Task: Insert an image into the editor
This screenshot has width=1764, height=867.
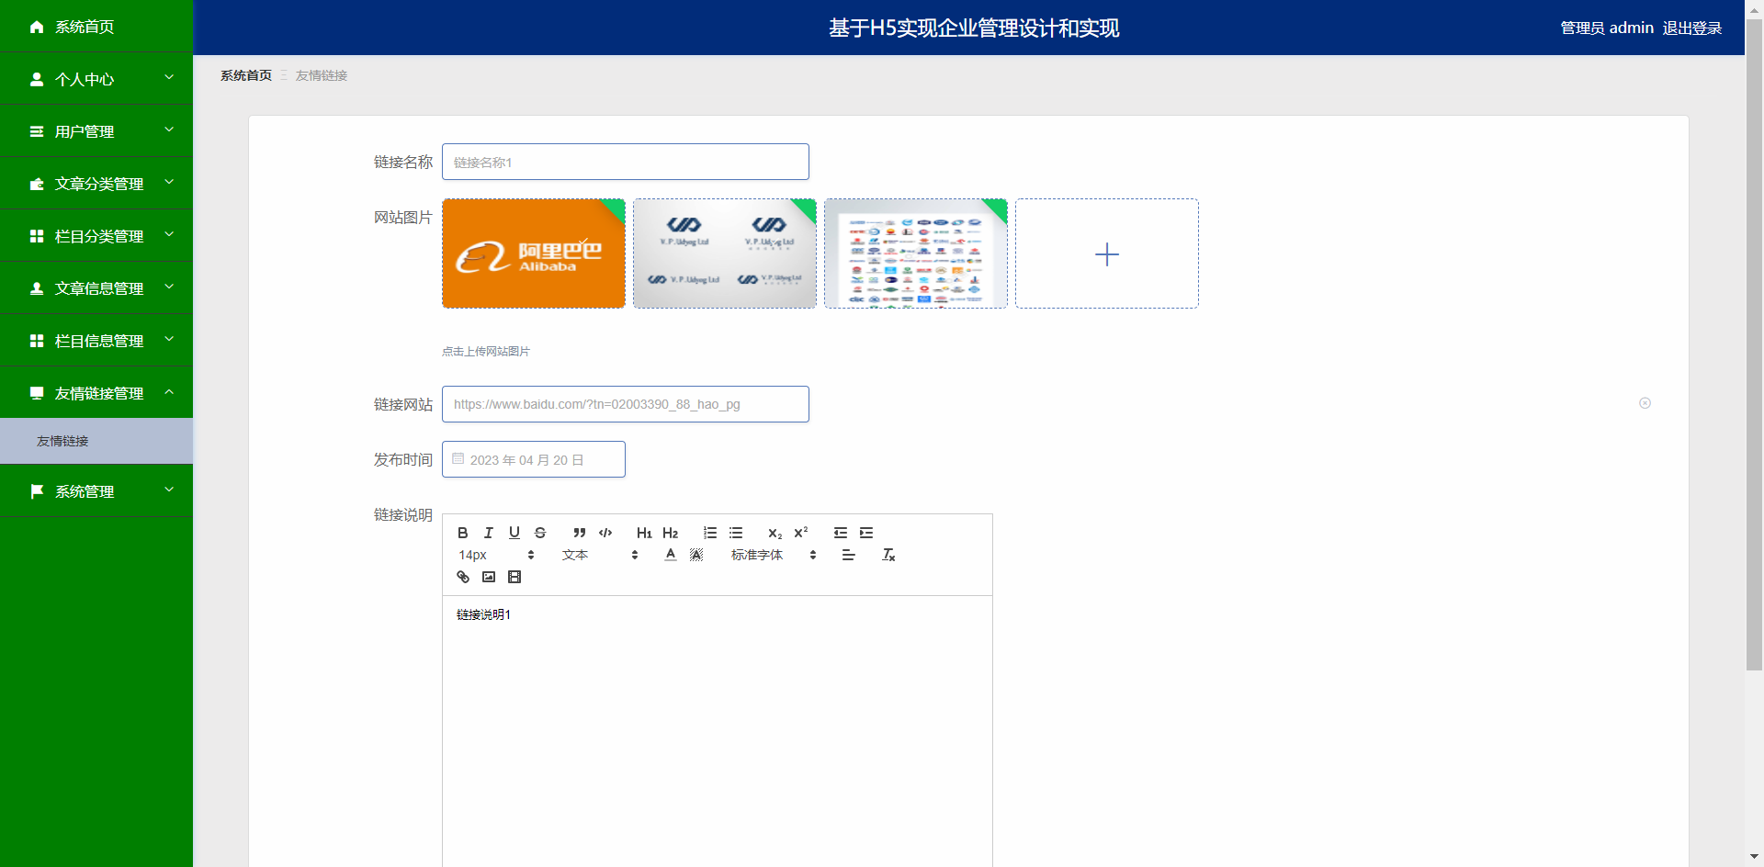Action: pos(489,577)
